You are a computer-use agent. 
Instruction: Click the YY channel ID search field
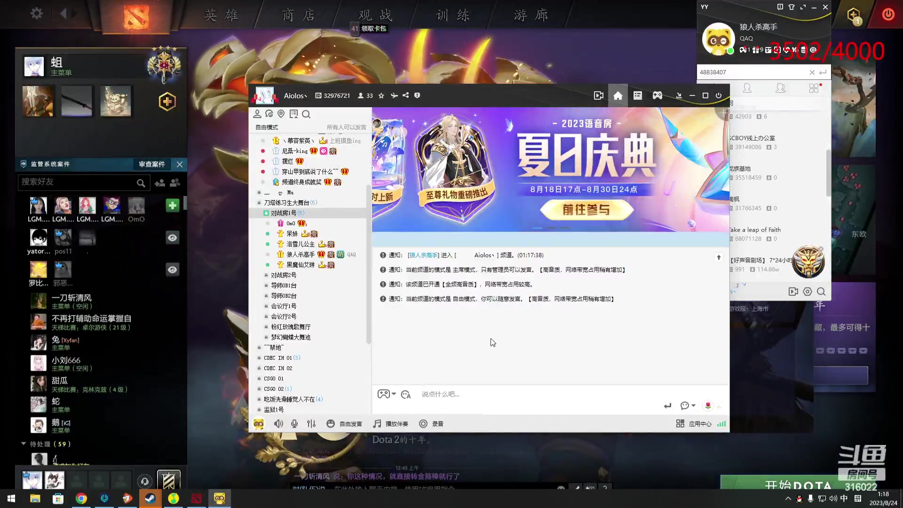click(x=752, y=72)
